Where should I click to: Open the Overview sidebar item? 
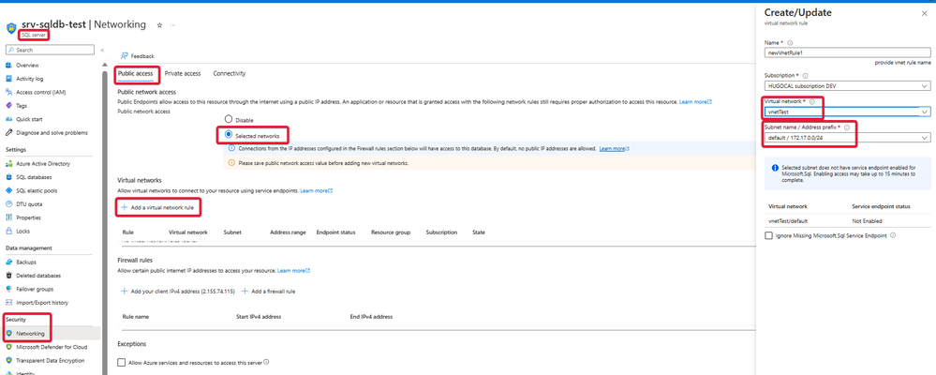coord(27,65)
